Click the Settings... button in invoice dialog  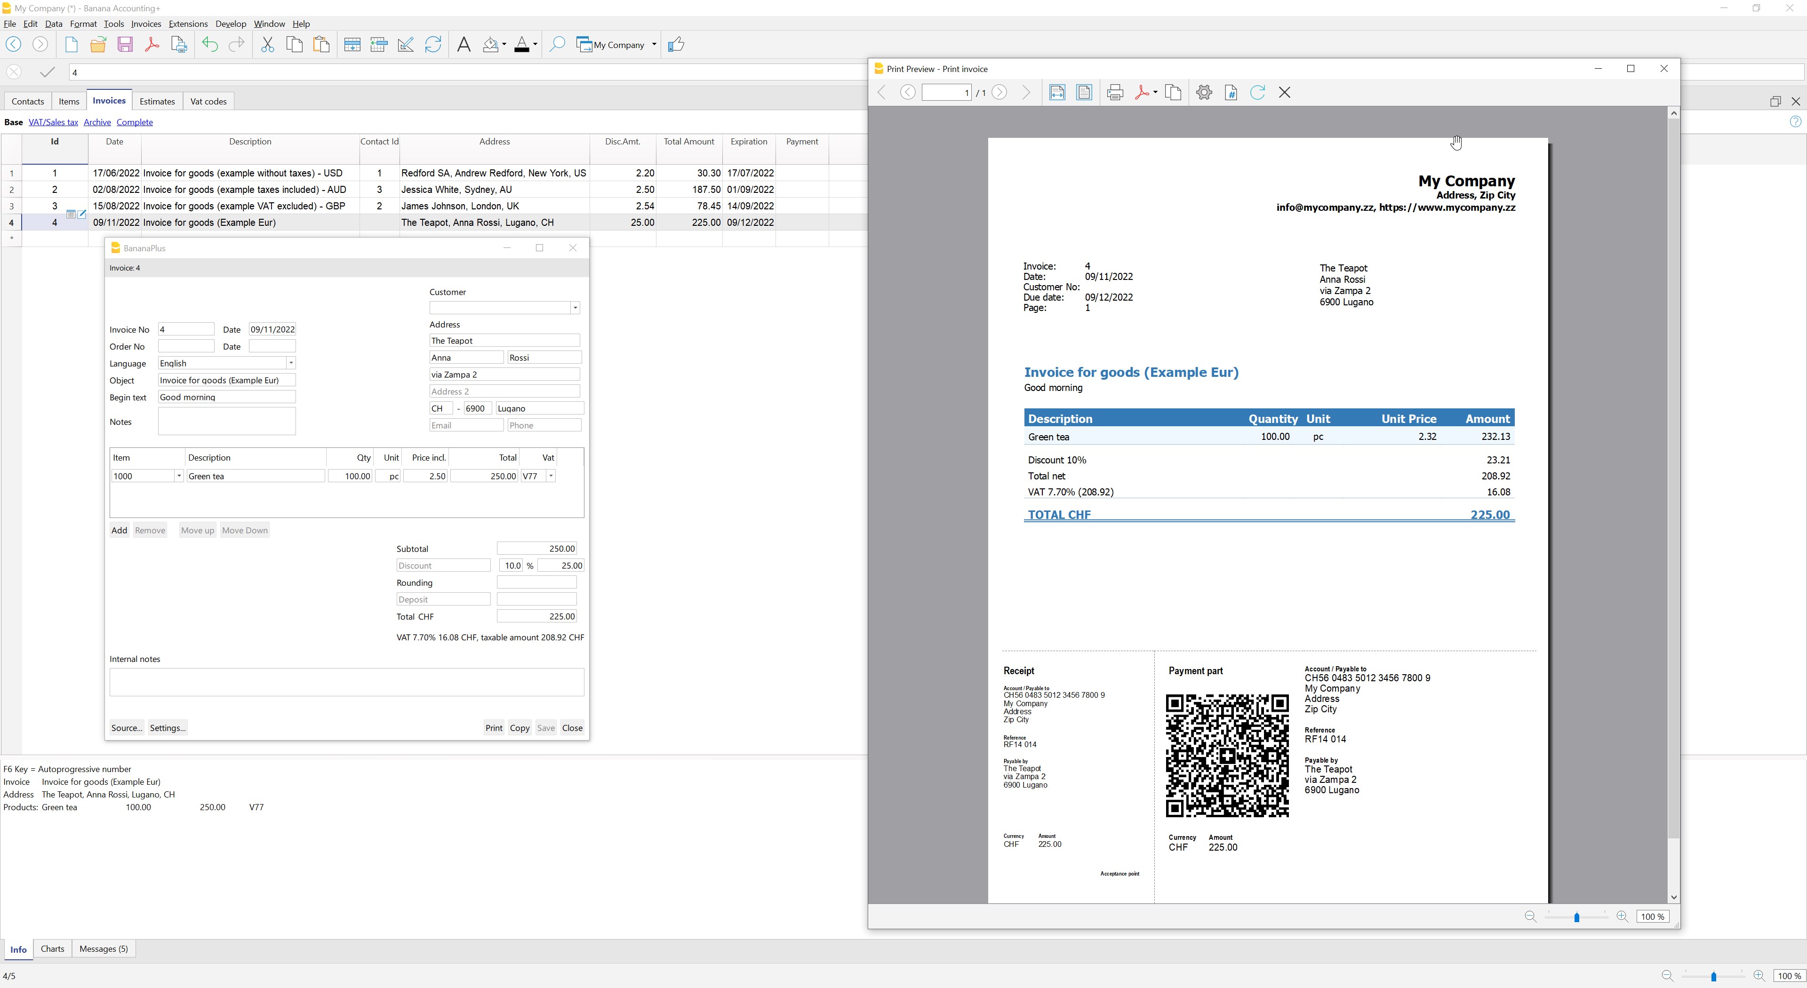click(167, 728)
